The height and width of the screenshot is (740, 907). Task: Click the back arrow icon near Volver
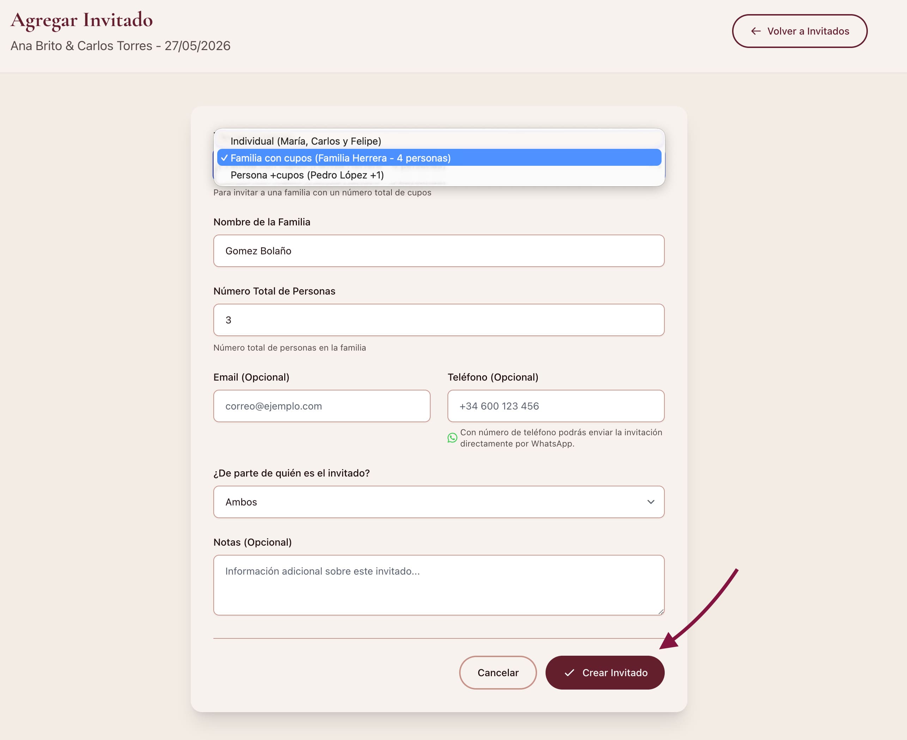tap(756, 31)
